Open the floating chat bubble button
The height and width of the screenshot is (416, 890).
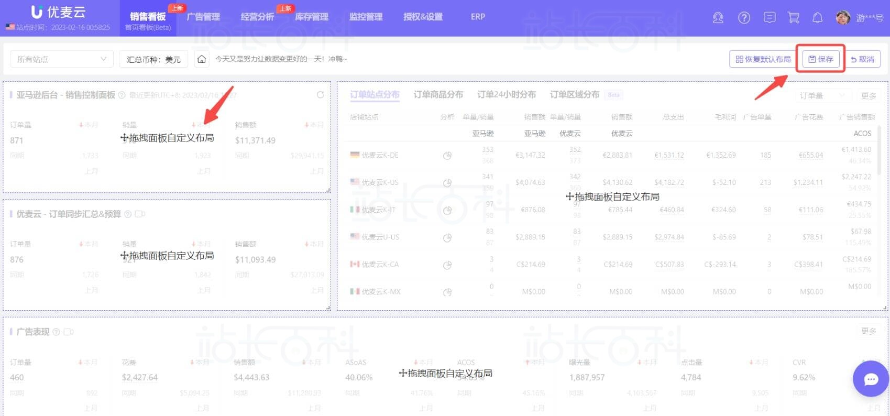click(871, 378)
